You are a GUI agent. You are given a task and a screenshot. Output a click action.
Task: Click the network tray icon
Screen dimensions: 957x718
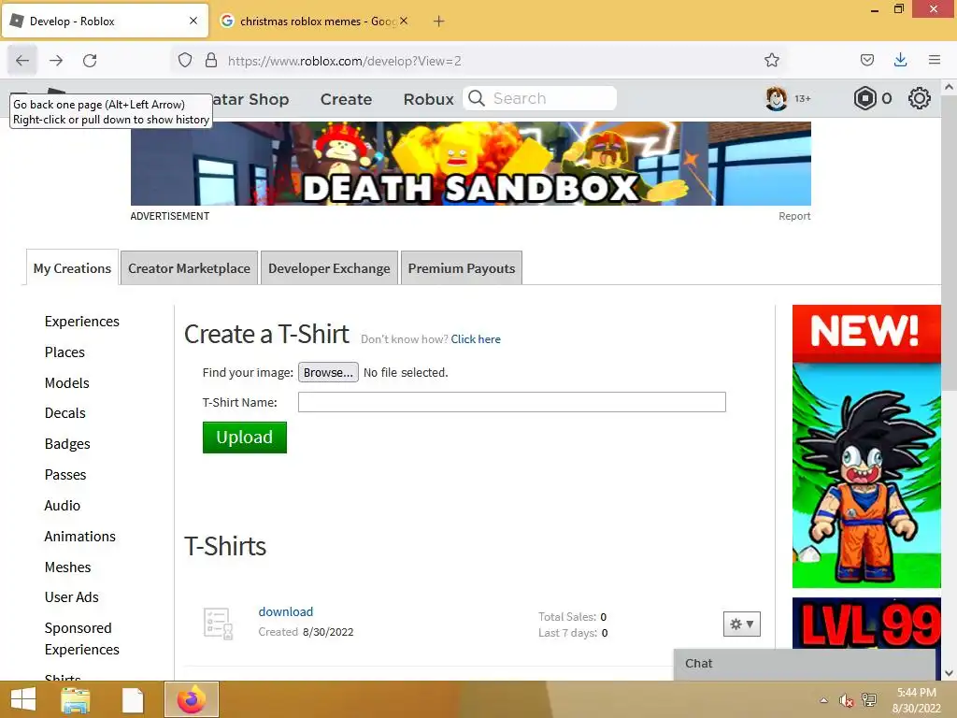[x=869, y=700]
